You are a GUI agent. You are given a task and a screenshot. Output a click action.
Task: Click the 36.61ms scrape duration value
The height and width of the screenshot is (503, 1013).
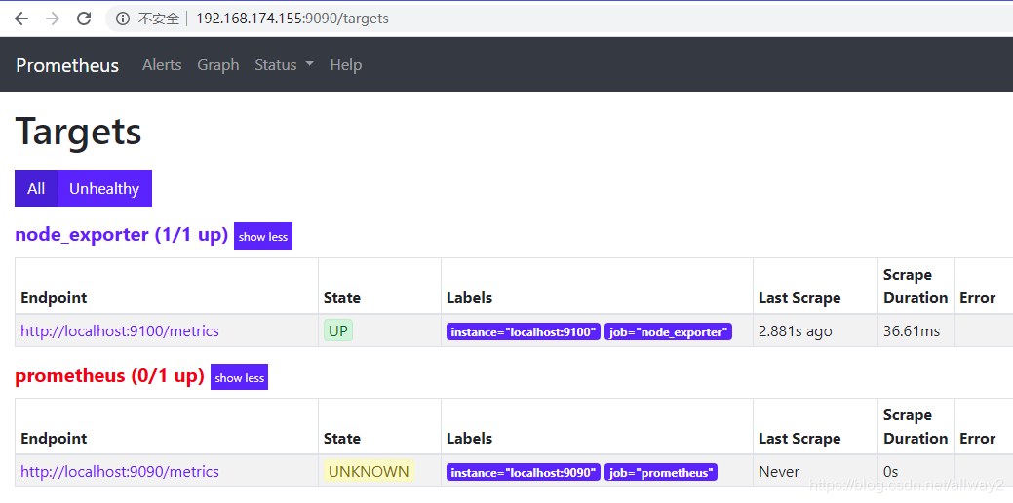[912, 331]
